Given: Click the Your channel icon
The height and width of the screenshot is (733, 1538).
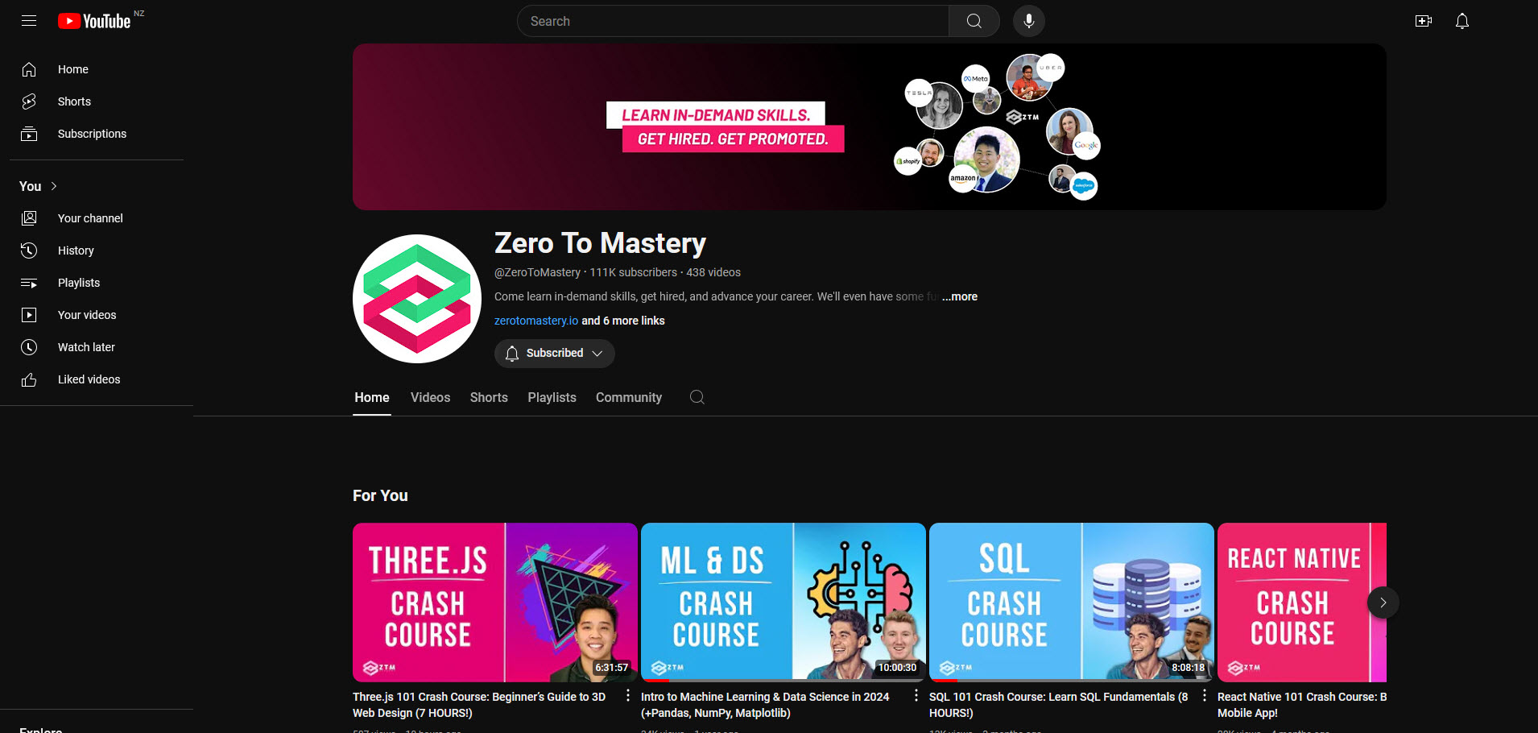Looking at the screenshot, I should 29,218.
